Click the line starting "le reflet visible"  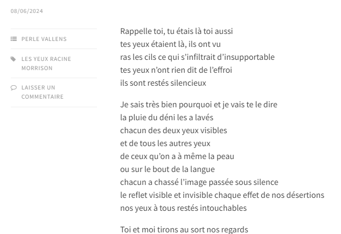[222, 195]
